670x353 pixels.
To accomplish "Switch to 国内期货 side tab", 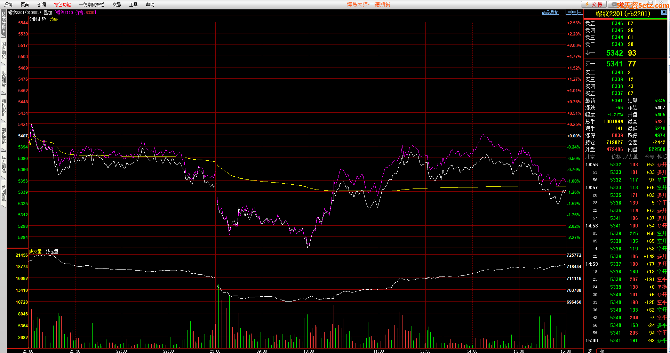I will coord(3,50).
